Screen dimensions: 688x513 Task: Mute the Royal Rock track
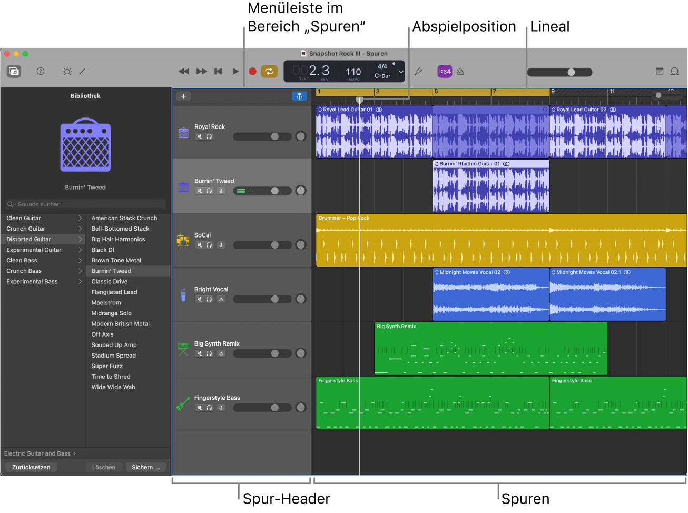[x=200, y=137]
